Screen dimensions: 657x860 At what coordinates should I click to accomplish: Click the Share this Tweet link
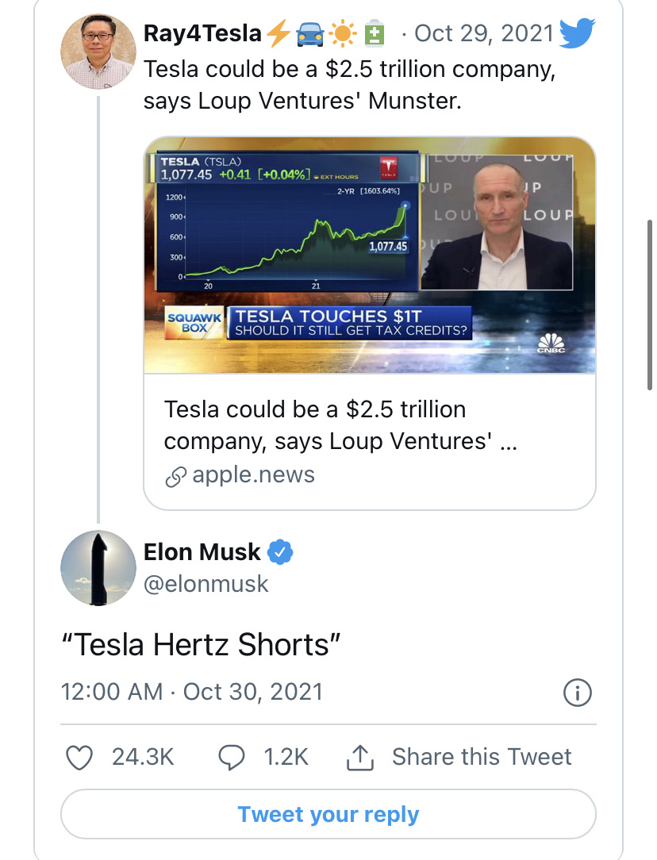click(482, 757)
